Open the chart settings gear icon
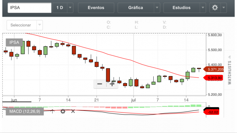This screenshot has width=237, height=133. click(x=215, y=7)
